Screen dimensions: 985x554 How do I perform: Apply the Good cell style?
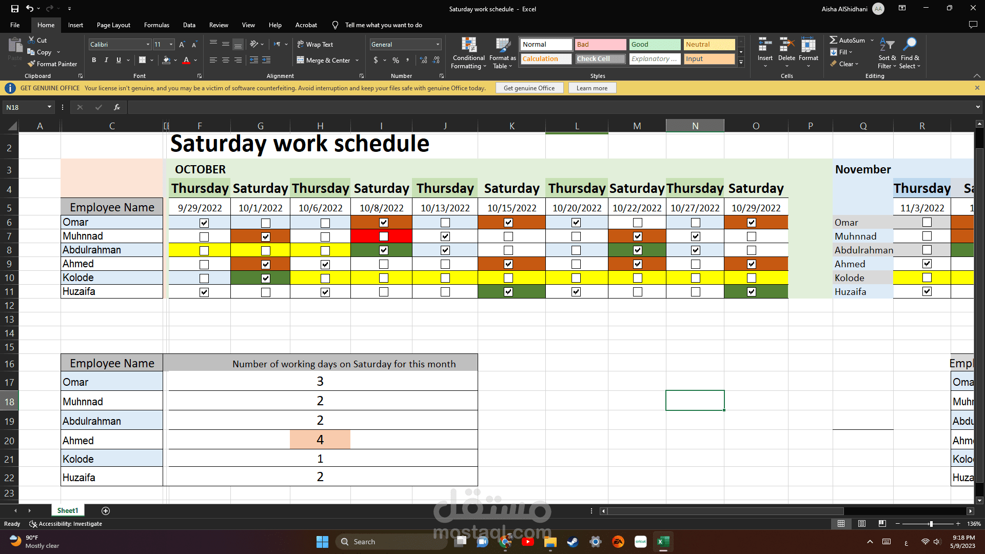(x=655, y=45)
